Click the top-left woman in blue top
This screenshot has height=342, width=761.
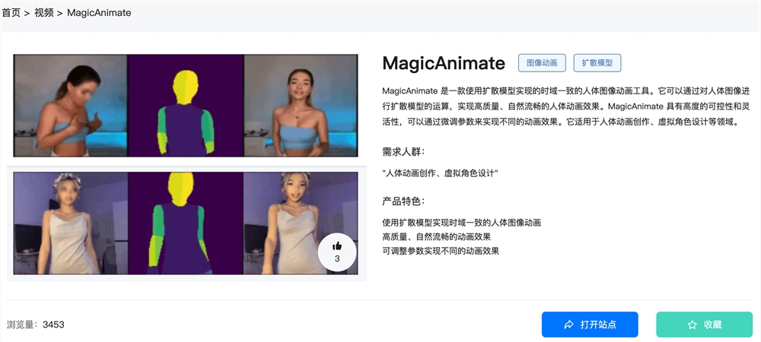tap(71, 106)
